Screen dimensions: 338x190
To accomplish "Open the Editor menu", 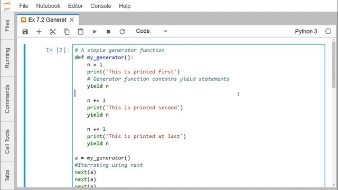I will click(x=75, y=6).
